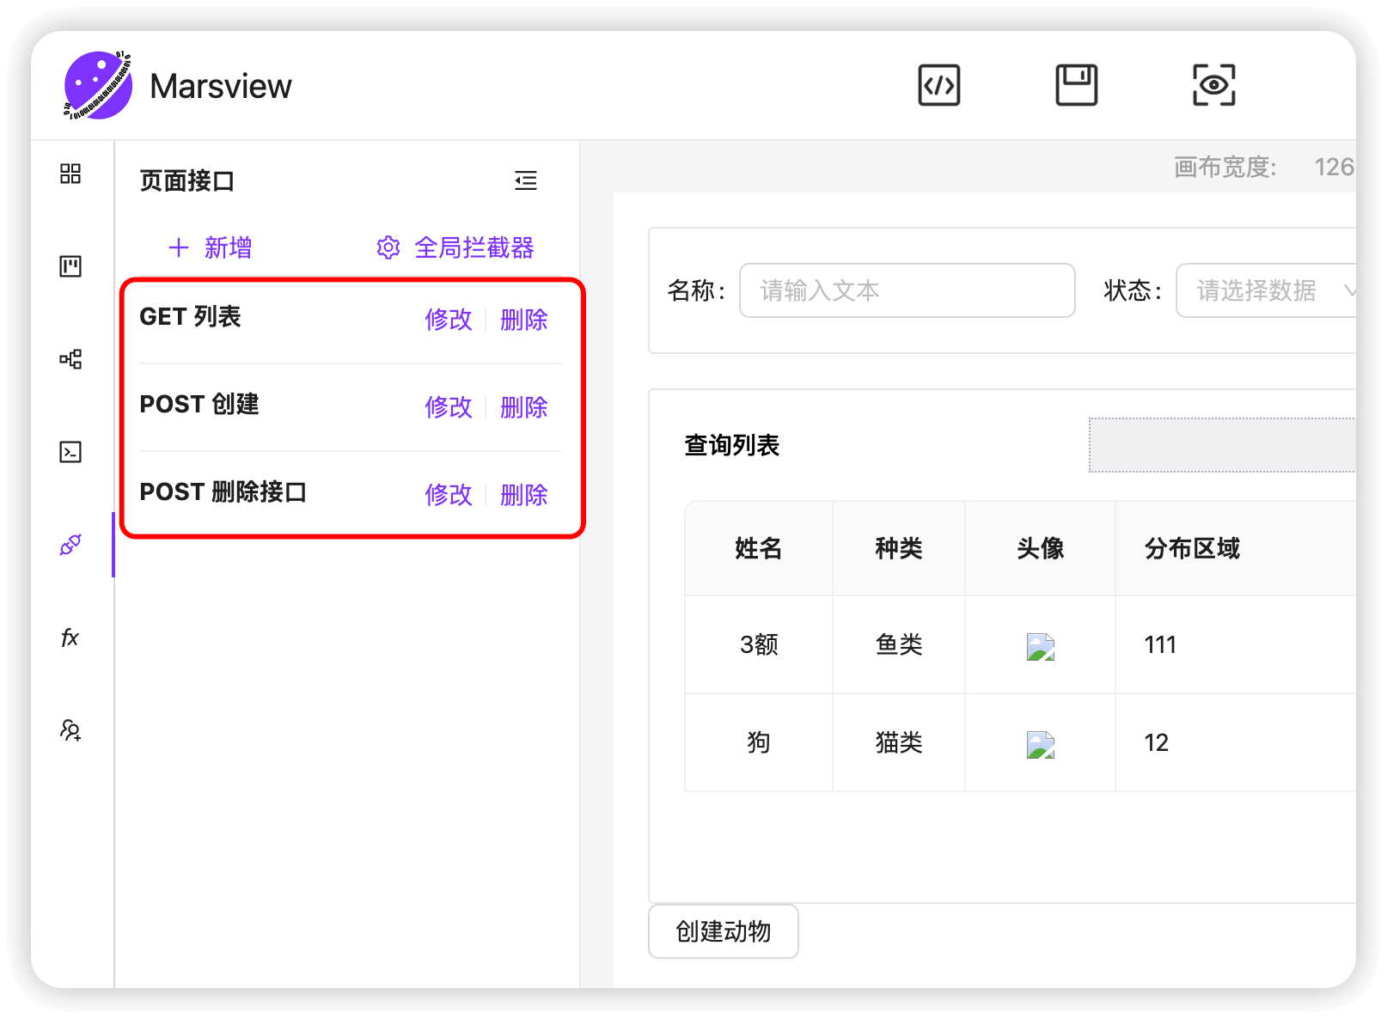Open 全局拦截器 settings
Image resolution: width=1387 pixels, height=1019 pixels.
click(x=455, y=247)
